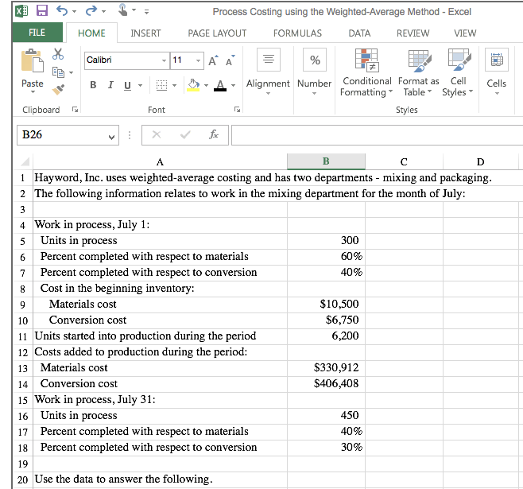Open the Borders dropdown arrow
The height and width of the screenshot is (489, 523).
174,86
